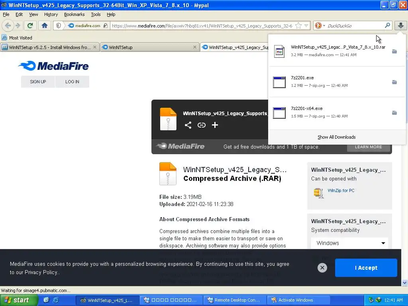The image size is (408, 306).
Task: Click the padlock site security icon
Action: click(x=105, y=25)
